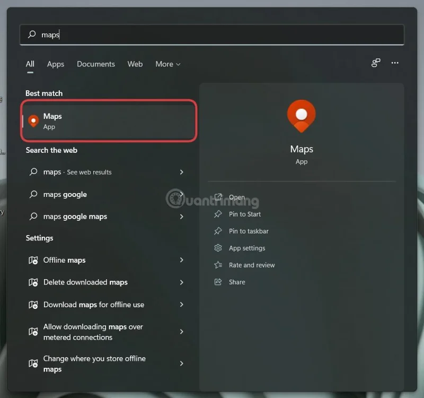Expand the More dropdown
The height and width of the screenshot is (398, 424).
[x=167, y=64]
